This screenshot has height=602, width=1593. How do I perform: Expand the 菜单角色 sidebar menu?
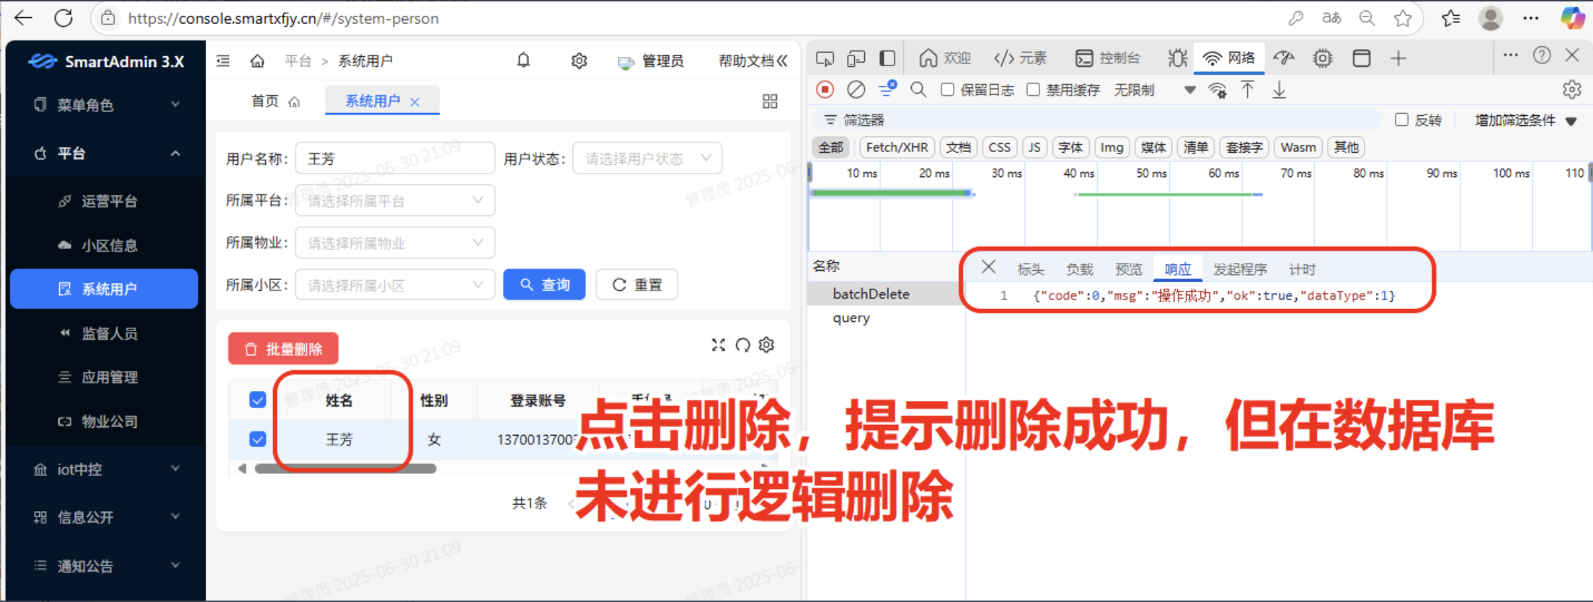click(x=105, y=105)
